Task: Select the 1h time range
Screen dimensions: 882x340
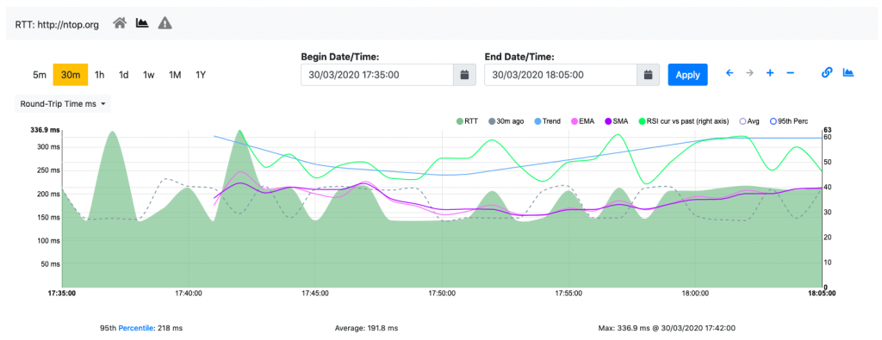Action: (100, 75)
